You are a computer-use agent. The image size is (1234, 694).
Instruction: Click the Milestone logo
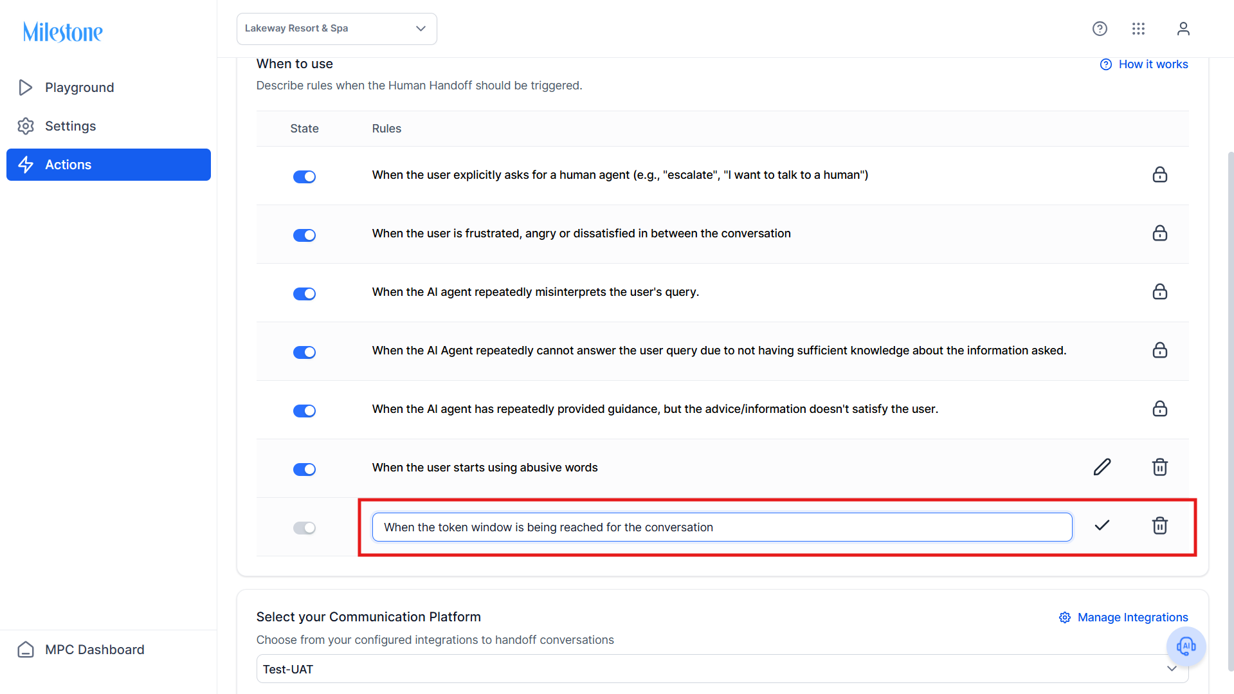63,32
